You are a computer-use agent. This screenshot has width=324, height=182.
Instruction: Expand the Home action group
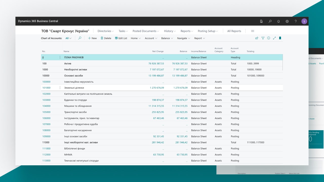point(136,38)
